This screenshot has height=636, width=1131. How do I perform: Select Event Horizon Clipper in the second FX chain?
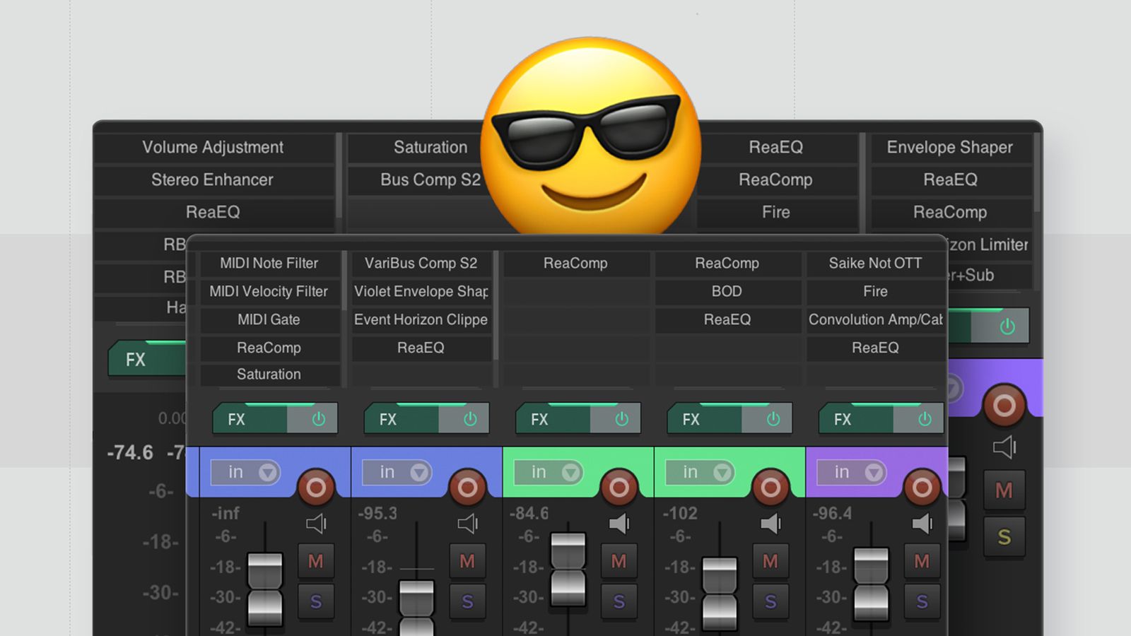(x=421, y=319)
